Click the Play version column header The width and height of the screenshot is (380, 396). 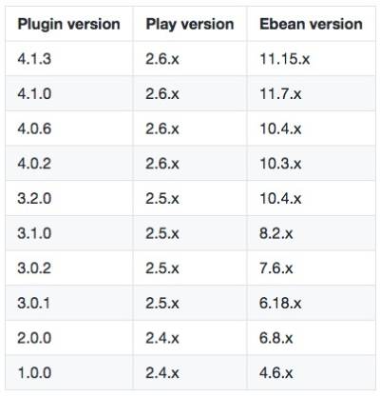190,24
